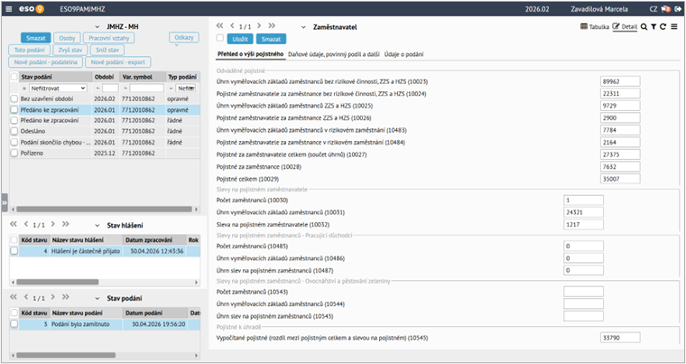Open the search magnifier in Zaměstnavatel toolbar

[644, 27]
